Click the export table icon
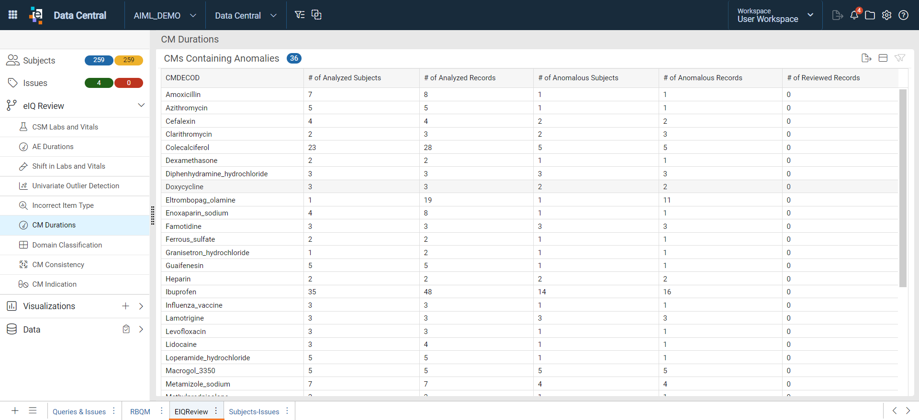Image resolution: width=919 pixels, height=420 pixels. click(866, 58)
